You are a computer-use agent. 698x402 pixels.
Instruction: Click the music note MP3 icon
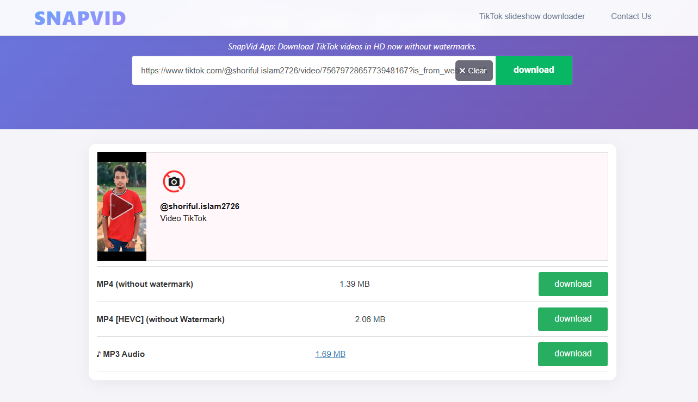coord(98,354)
